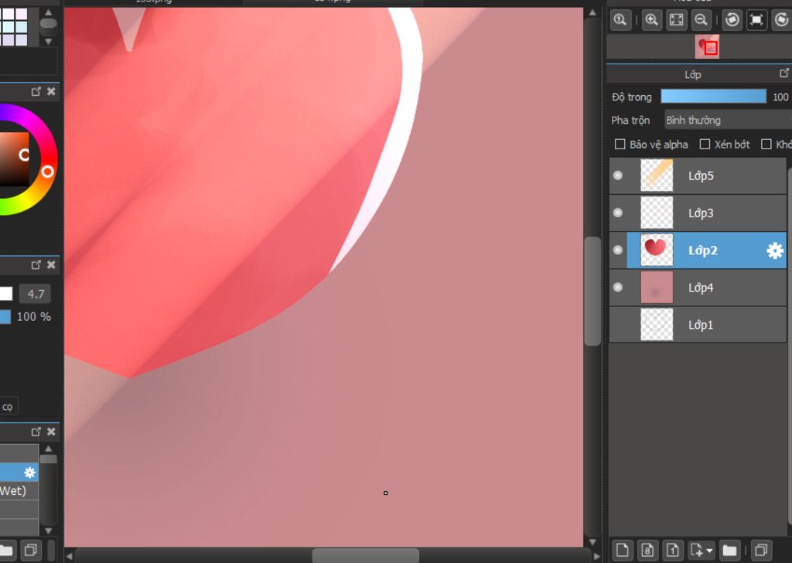Adjust the Độ trong opacity slider
The height and width of the screenshot is (563, 792).
coord(713,97)
